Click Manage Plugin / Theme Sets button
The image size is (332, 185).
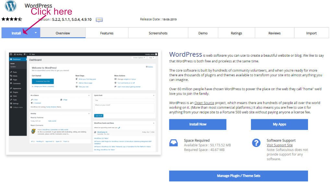point(238,176)
